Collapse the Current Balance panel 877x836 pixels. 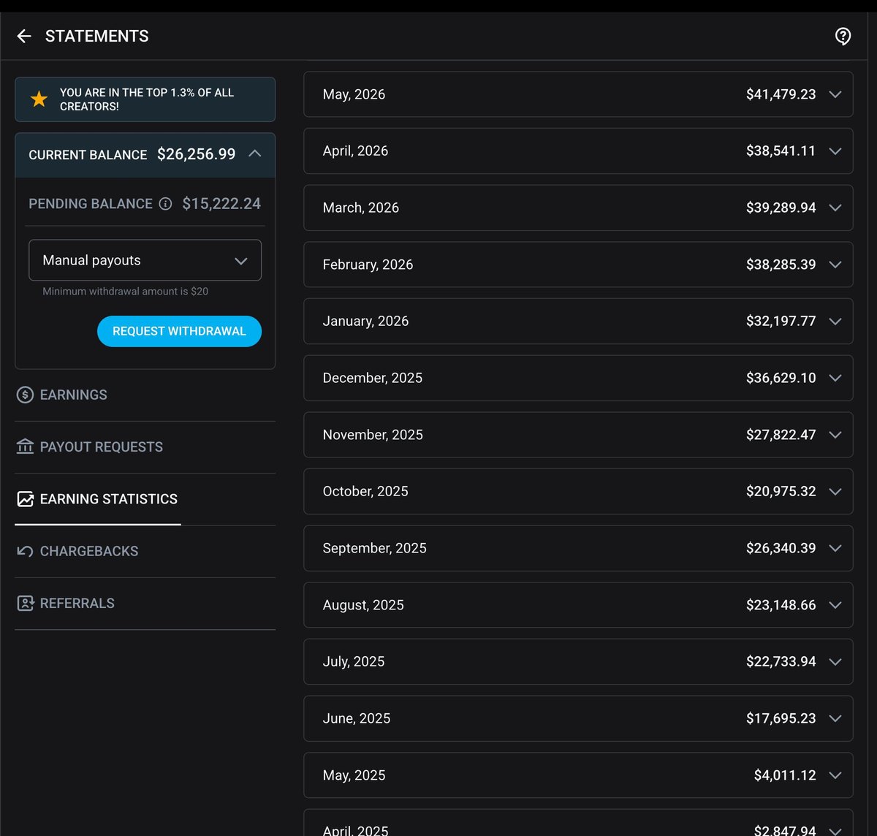pos(254,153)
